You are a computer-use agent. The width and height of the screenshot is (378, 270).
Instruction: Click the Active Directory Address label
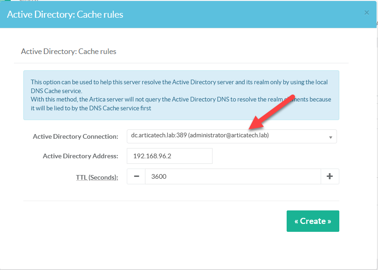pos(80,156)
